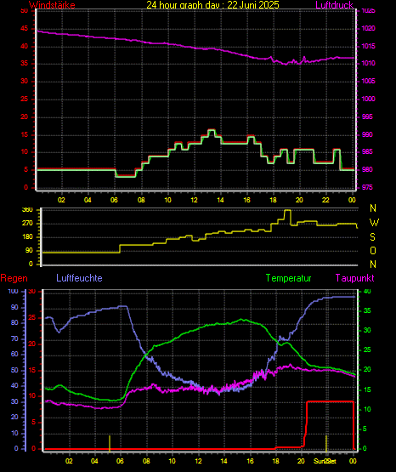
Task: Click the 1020 pressure axis value
Action: [368, 29]
